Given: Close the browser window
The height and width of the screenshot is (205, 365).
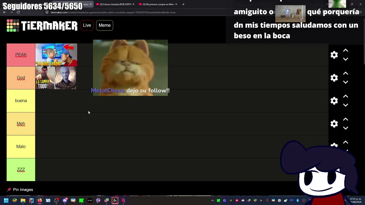Looking at the screenshot, I should 360,4.
